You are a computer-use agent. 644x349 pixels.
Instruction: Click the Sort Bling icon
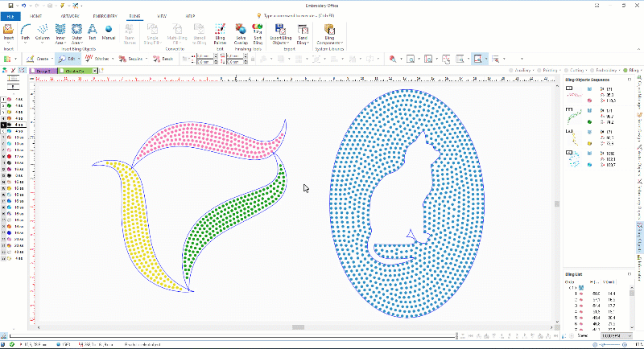point(258,32)
